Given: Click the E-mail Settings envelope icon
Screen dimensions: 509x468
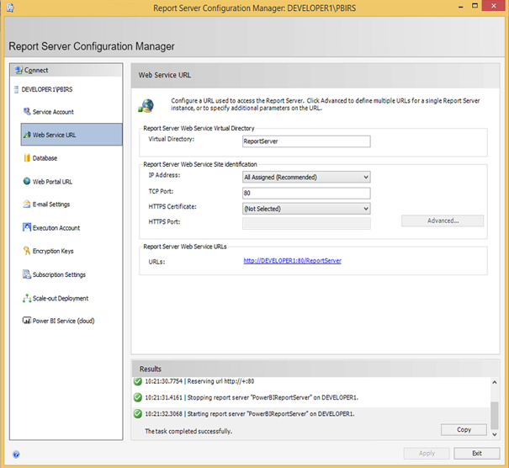Looking at the screenshot, I should coord(27,204).
